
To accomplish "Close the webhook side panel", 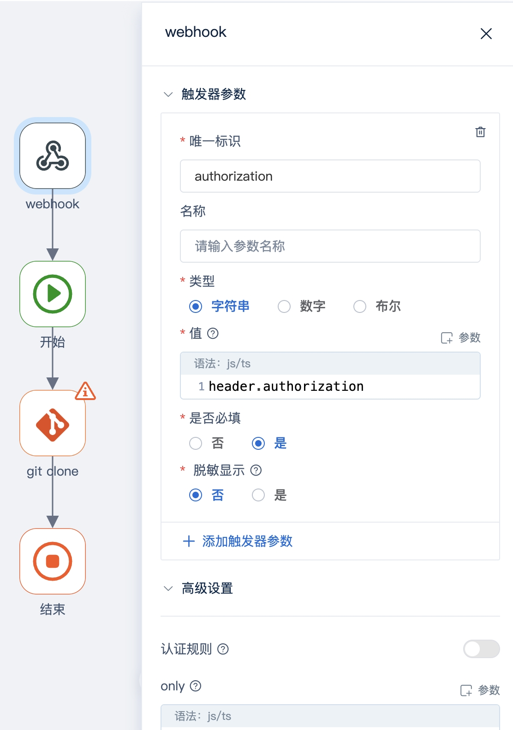I will click(486, 34).
